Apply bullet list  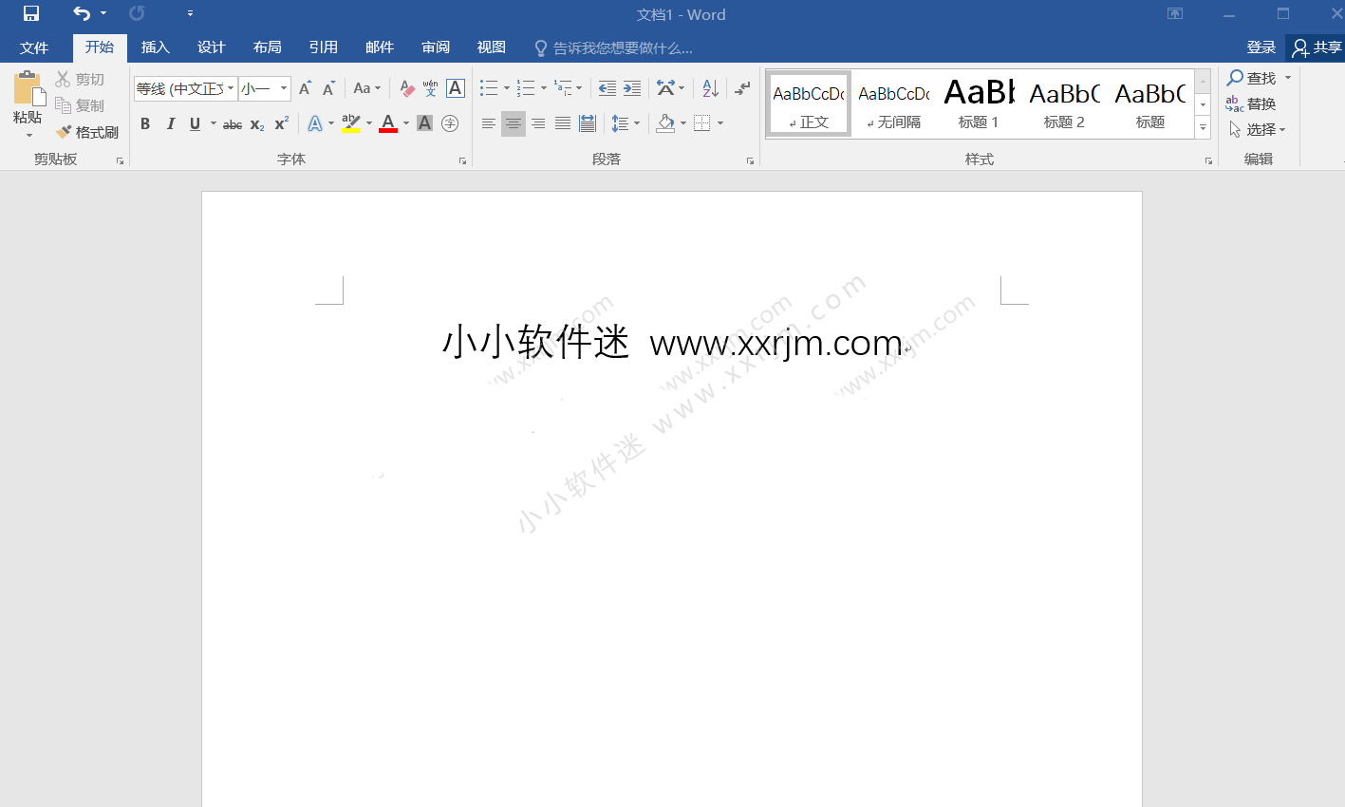pyautogui.click(x=489, y=88)
